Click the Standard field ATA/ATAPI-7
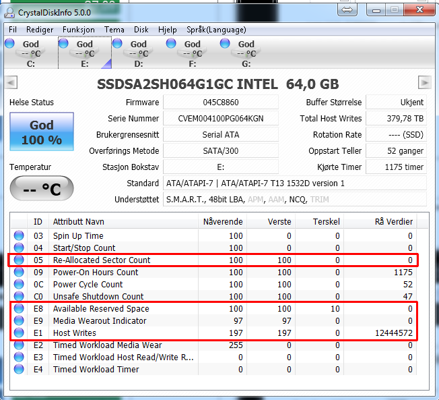The height and width of the screenshot is (400, 439). click(295, 183)
